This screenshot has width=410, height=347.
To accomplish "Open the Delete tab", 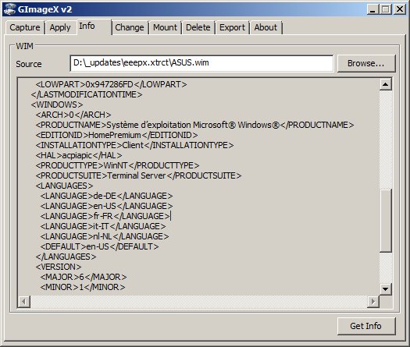I will pyautogui.click(x=198, y=27).
